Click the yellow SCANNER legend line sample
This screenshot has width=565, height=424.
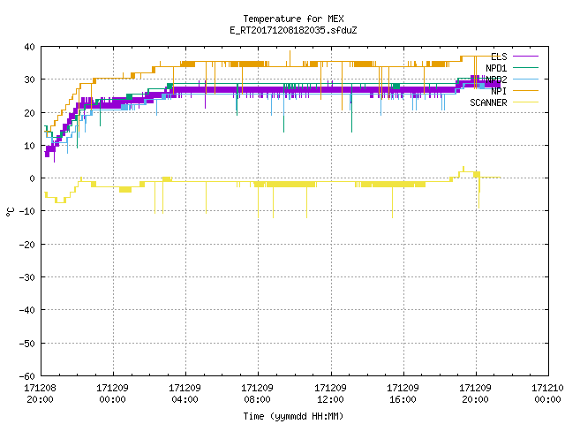click(x=525, y=102)
